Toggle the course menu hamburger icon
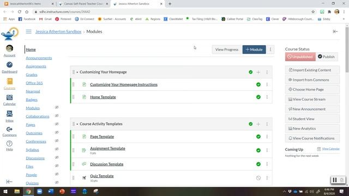The image size is (349, 196). pos(29,32)
